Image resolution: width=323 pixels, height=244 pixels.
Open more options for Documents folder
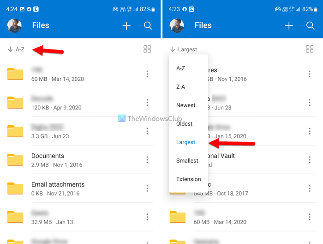pyautogui.click(x=147, y=160)
